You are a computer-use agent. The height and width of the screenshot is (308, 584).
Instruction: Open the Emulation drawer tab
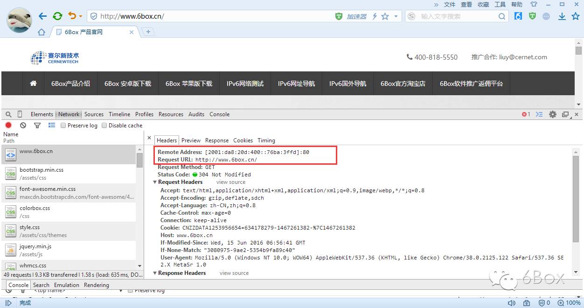click(67, 285)
